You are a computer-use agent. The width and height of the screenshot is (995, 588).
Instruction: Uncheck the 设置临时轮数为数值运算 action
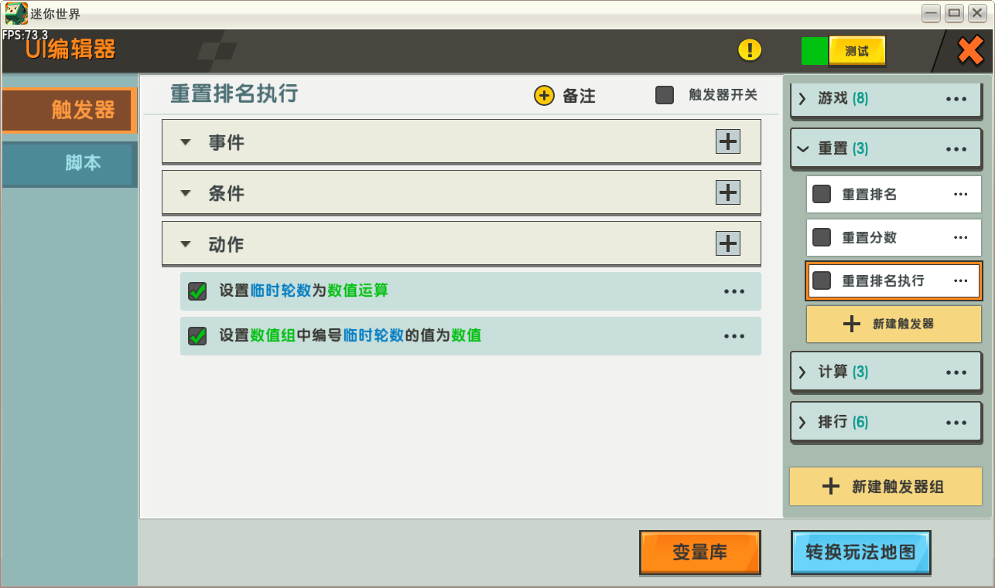(197, 291)
